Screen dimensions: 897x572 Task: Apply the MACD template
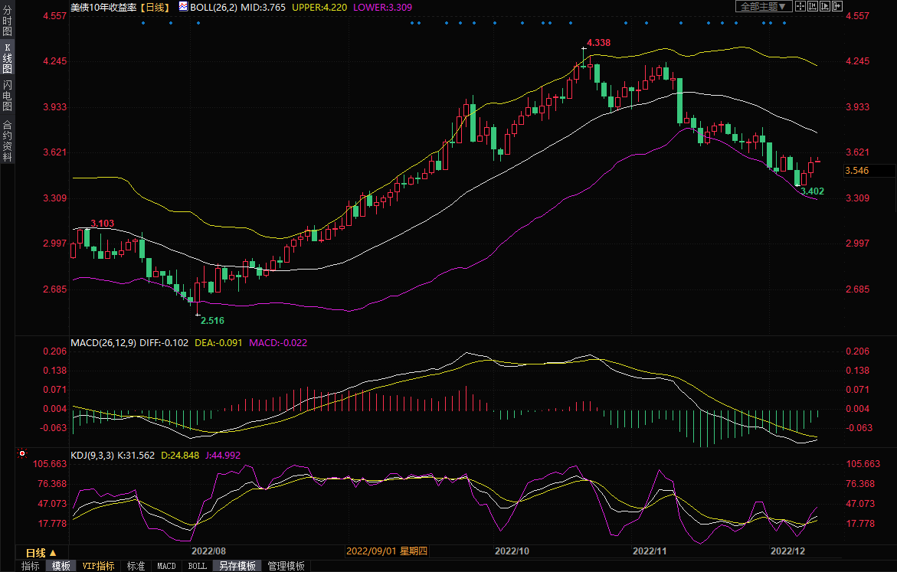pos(166,566)
